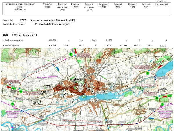Image resolution: width=174 pixels, height=131 pixels.
Task: Click green marker D on the map
Action: (x=157, y=98)
